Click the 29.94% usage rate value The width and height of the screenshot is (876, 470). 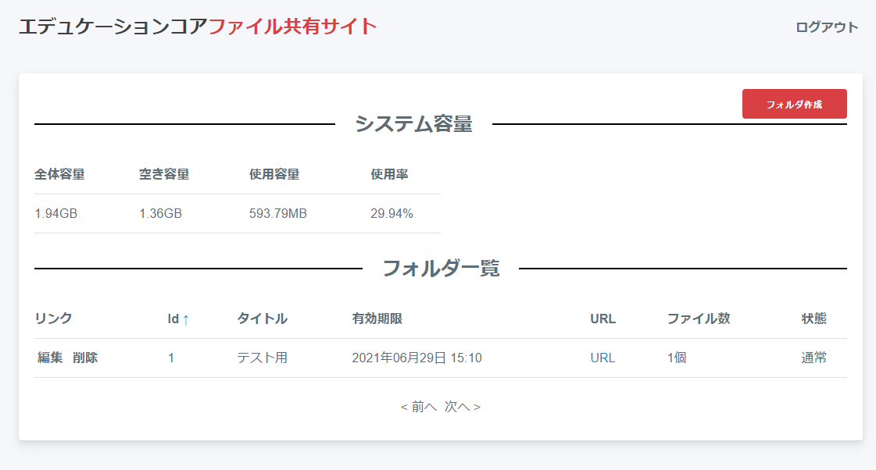[x=392, y=214]
